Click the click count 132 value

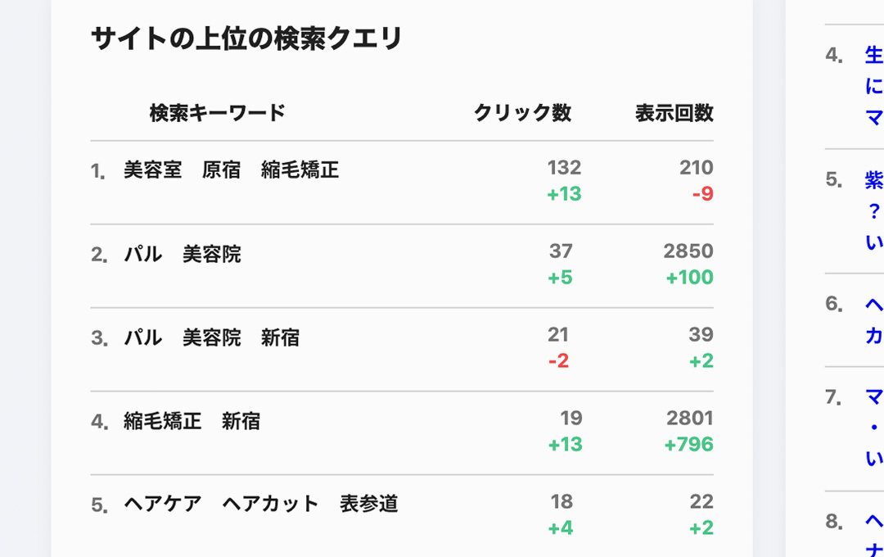tap(564, 167)
